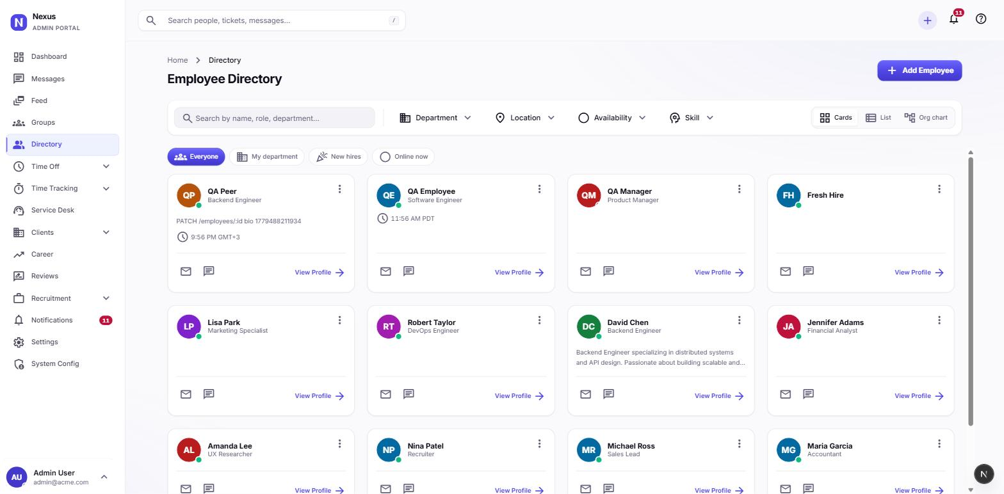Message QA Employee via chat icon
The image size is (1004, 494).
pos(409,271)
